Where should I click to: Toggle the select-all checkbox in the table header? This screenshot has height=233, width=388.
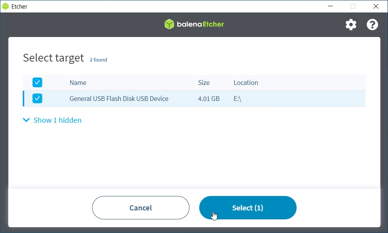[x=37, y=83]
